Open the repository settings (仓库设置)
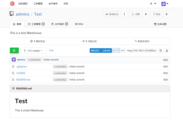This screenshot has width=183, height=122. (x=160, y=24)
